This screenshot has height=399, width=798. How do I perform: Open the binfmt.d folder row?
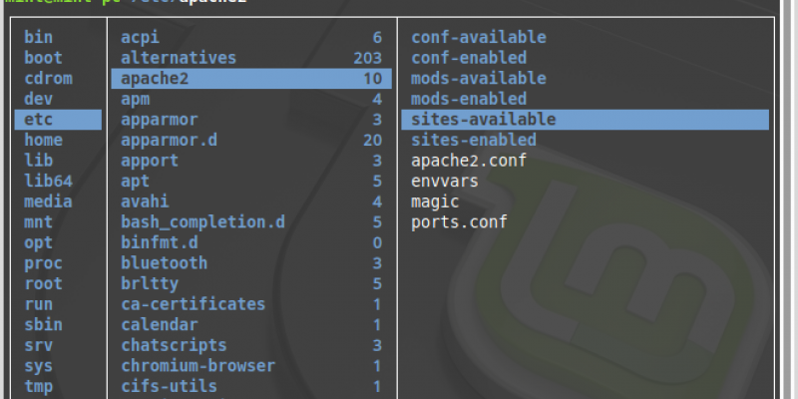pos(251,242)
